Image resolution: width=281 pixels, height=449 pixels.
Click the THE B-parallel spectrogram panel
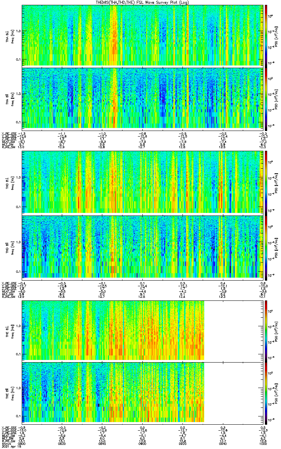point(142,393)
